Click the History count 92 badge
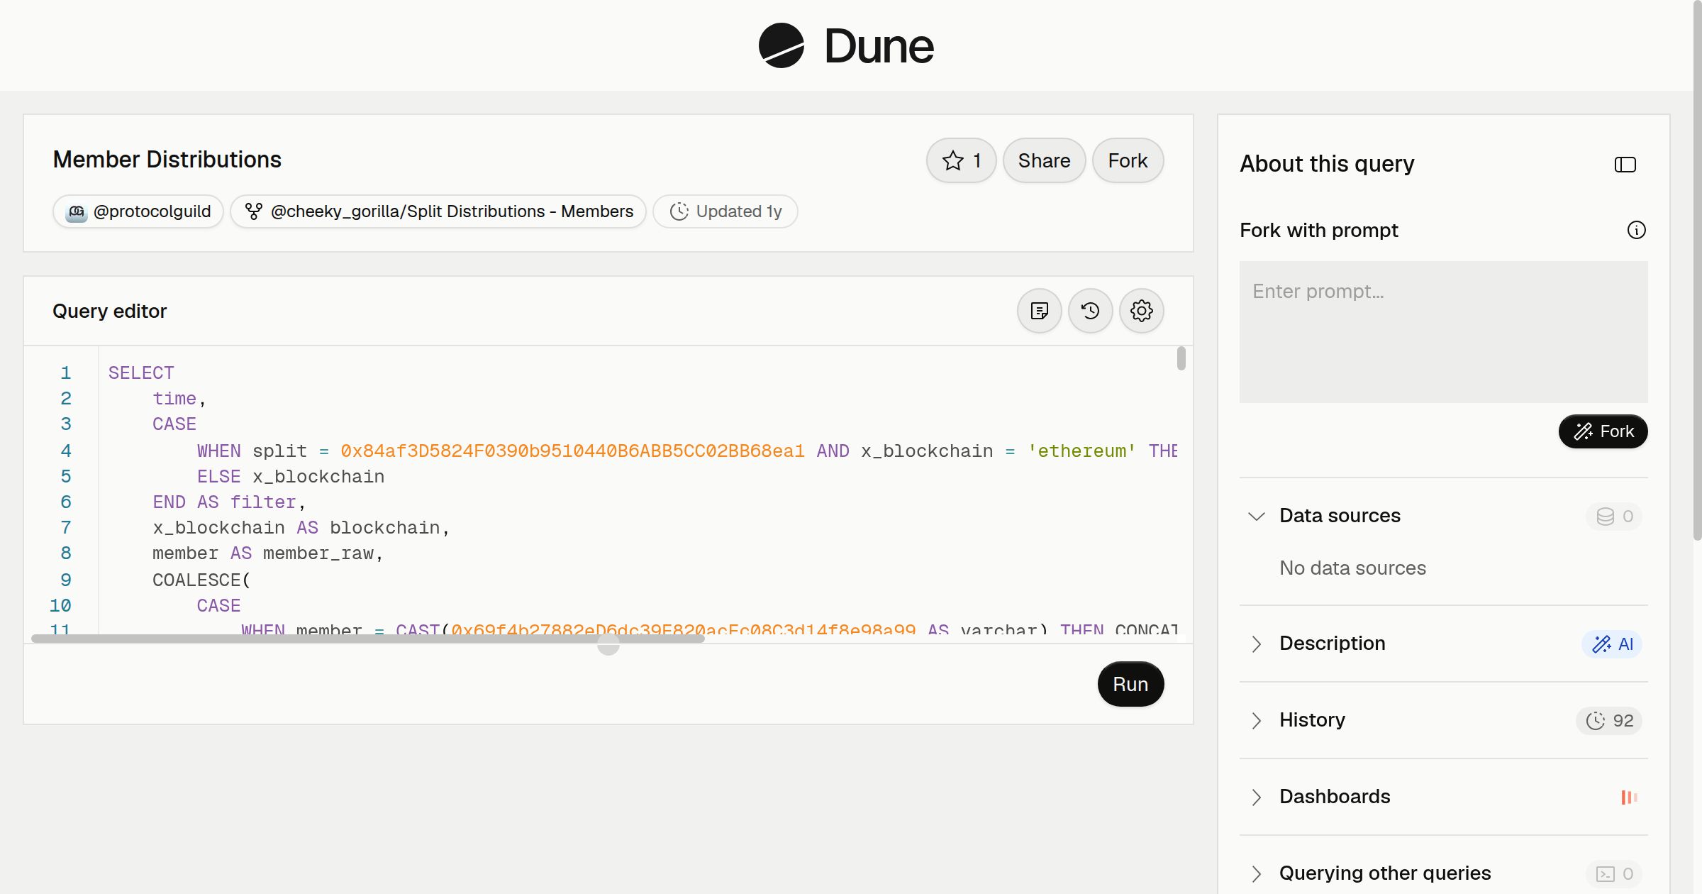This screenshot has width=1702, height=894. pos(1609,721)
